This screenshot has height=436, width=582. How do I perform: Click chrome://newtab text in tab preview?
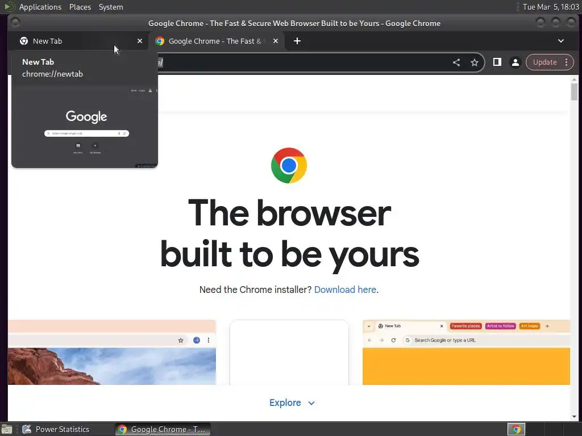tap(52, 74)
